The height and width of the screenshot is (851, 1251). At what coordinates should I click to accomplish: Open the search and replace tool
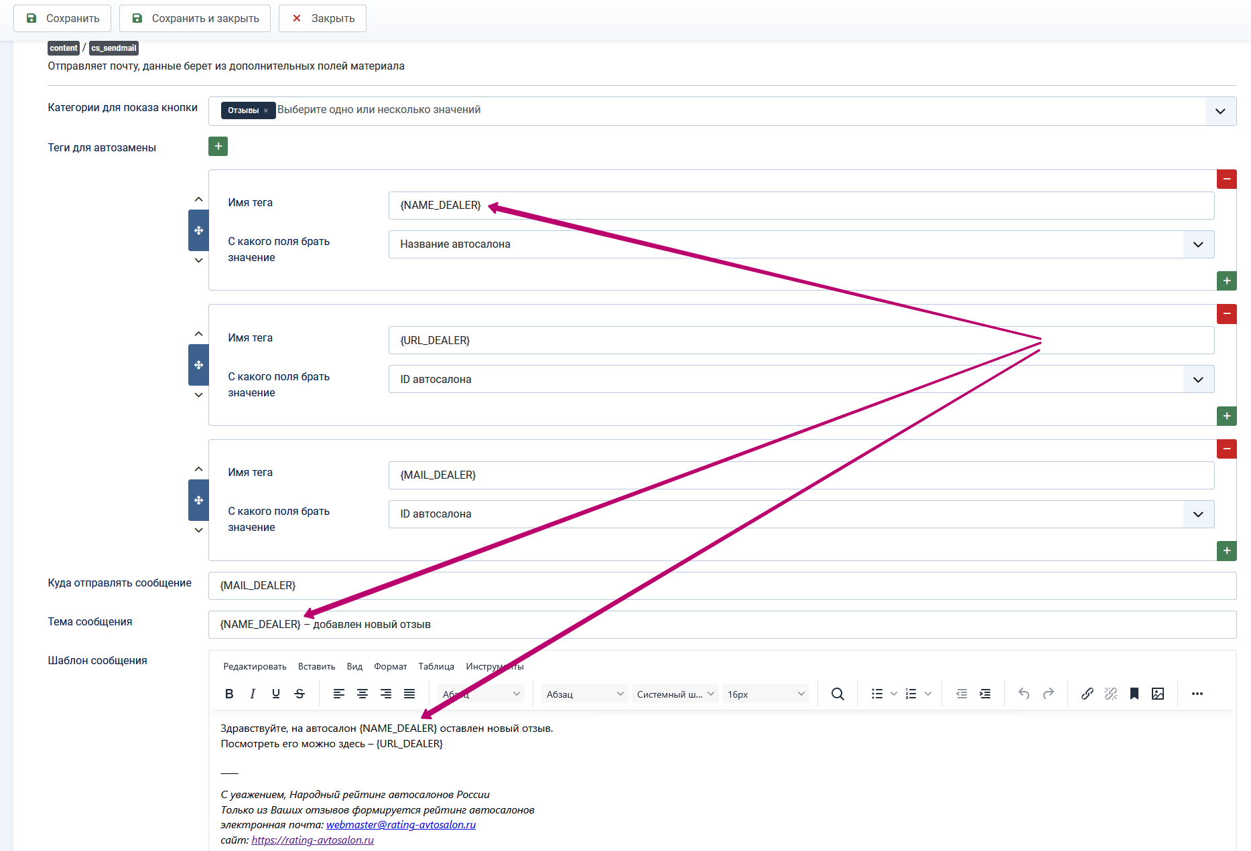838,694
